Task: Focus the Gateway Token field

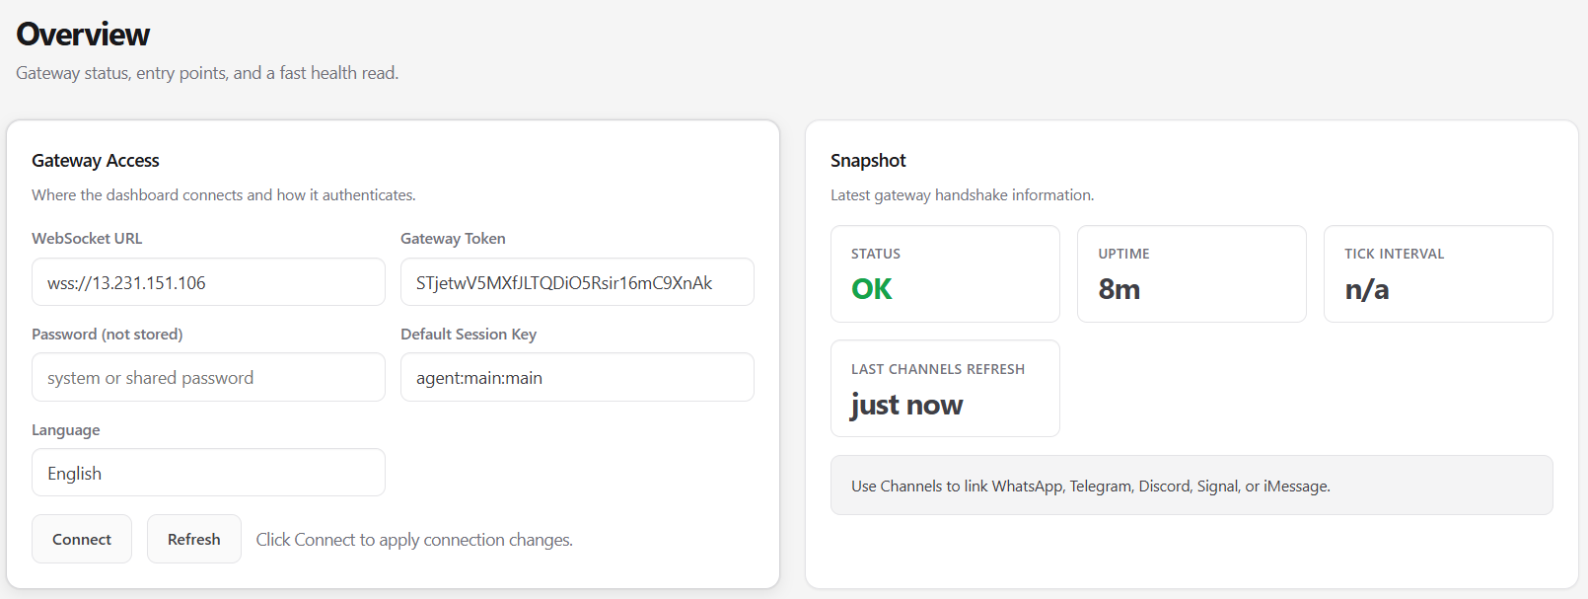Action: point(577,282)
